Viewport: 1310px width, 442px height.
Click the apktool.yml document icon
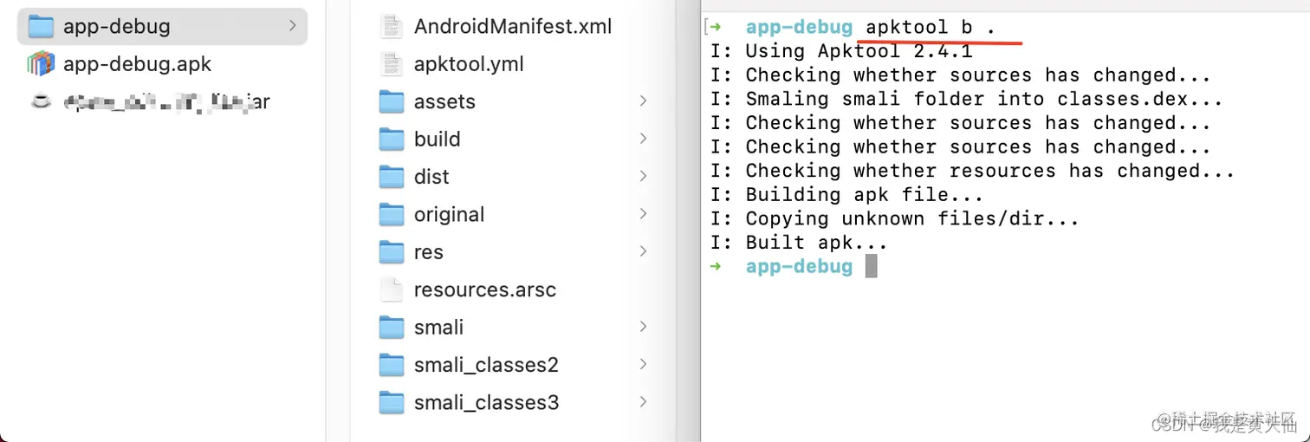(x=392, y=64)
